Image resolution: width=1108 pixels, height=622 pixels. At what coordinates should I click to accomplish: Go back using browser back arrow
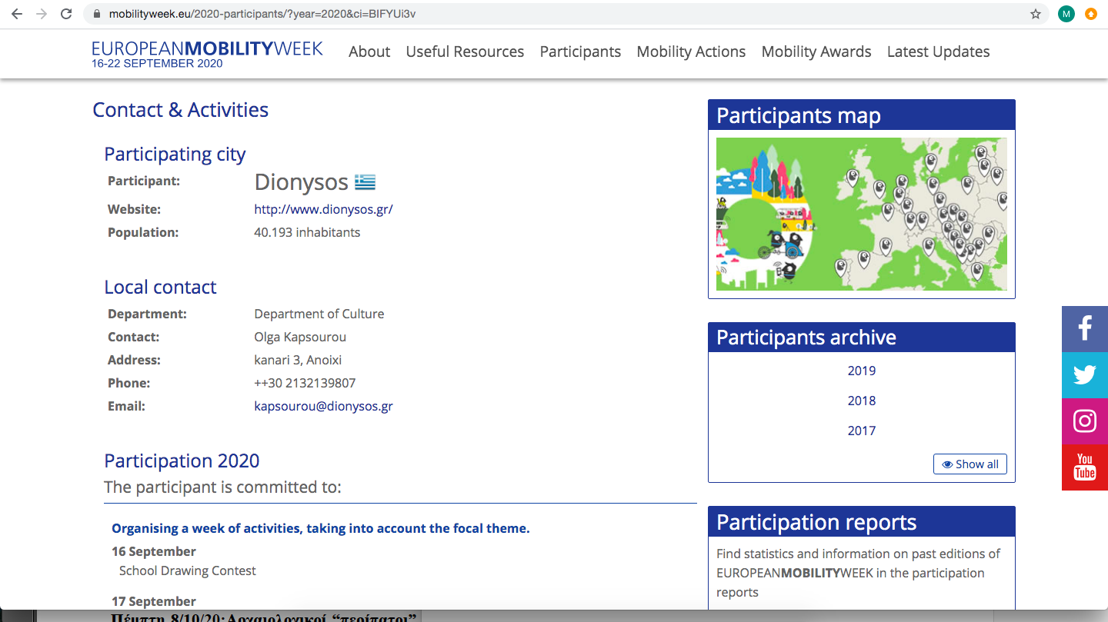coord(16,14)
